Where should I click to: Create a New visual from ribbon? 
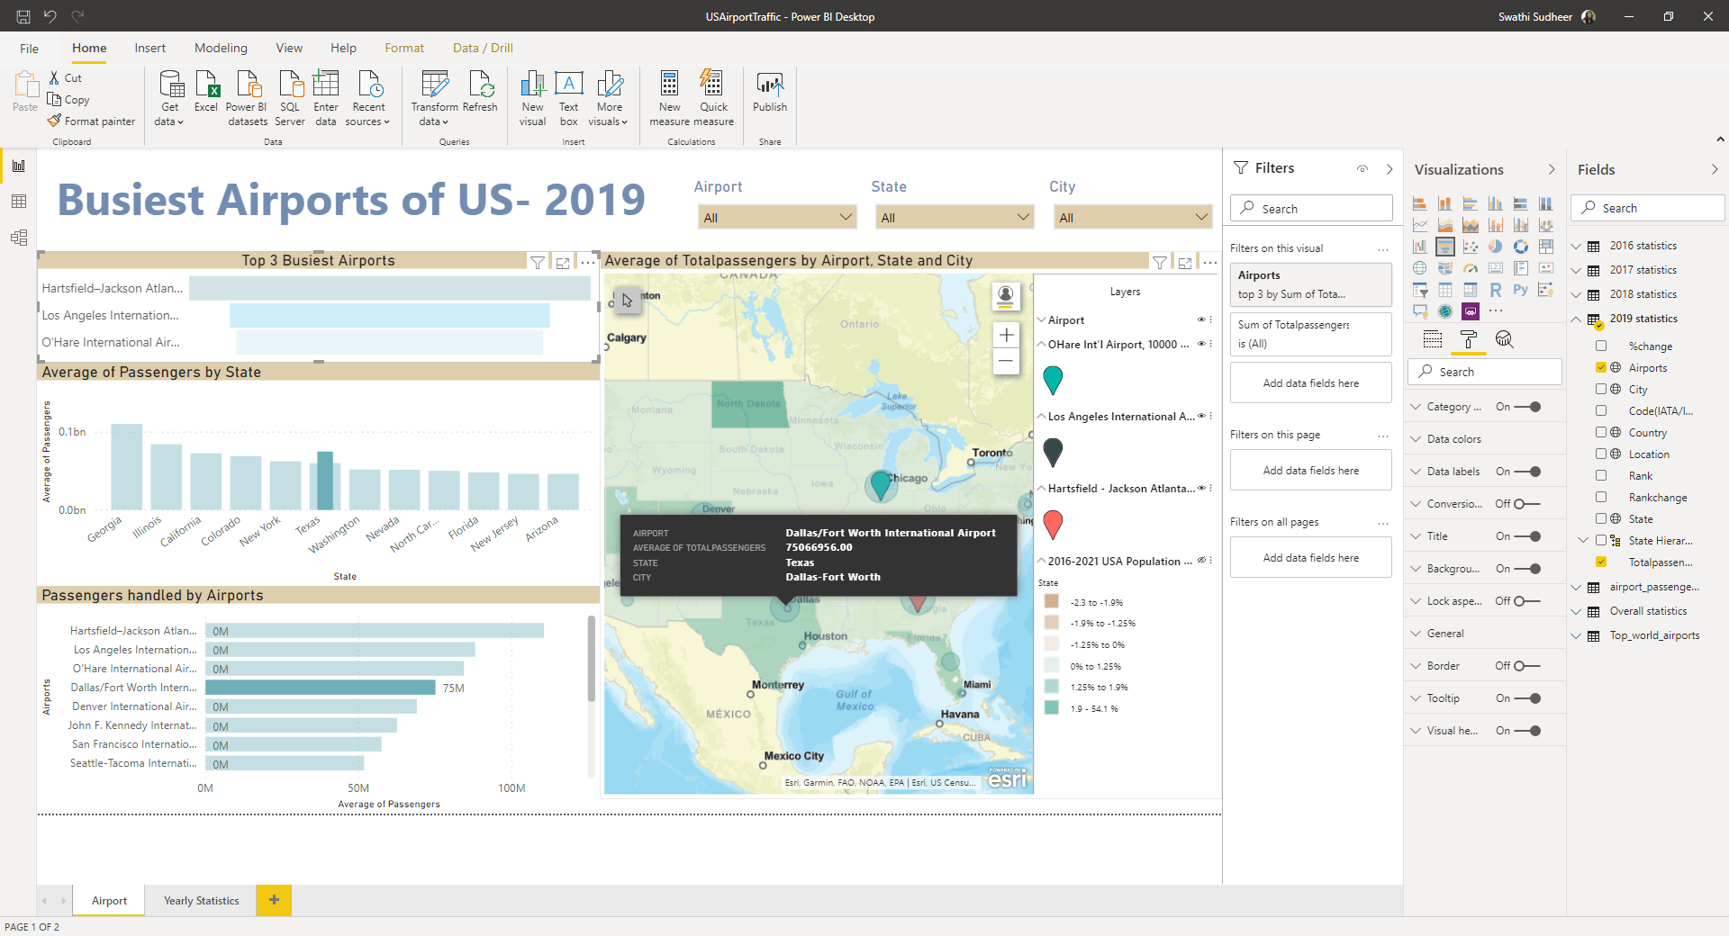tap(533, 97)
